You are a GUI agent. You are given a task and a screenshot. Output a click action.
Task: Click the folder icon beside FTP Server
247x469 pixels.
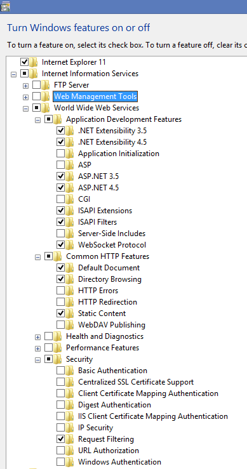point(46,85)
